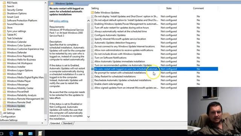Select highlighted 'No auto-restart with logged on users' row

click(x=154, y=69)
